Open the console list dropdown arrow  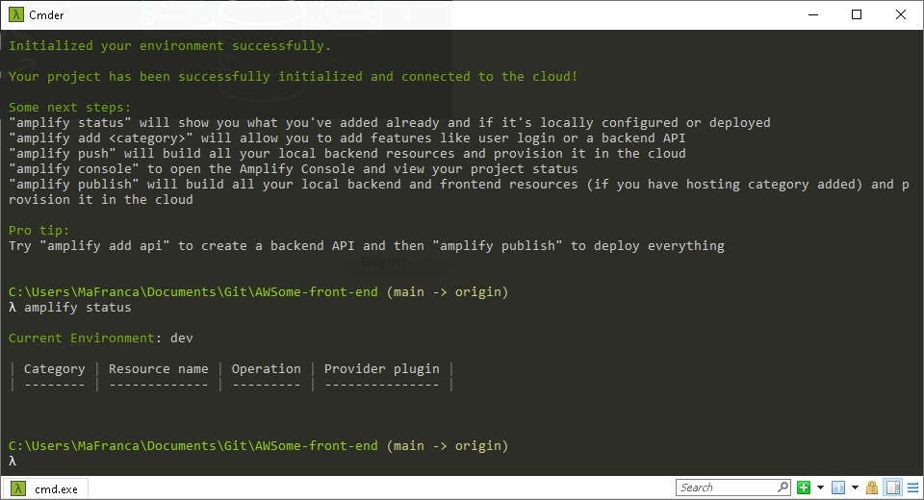[x=855, y=487]
